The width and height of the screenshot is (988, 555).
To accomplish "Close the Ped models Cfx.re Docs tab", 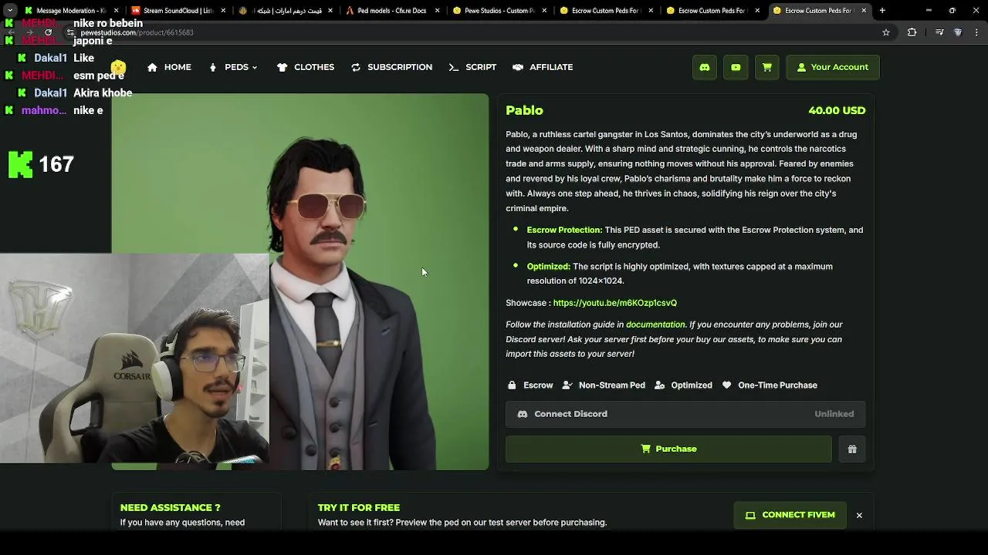I will [437, 11].
